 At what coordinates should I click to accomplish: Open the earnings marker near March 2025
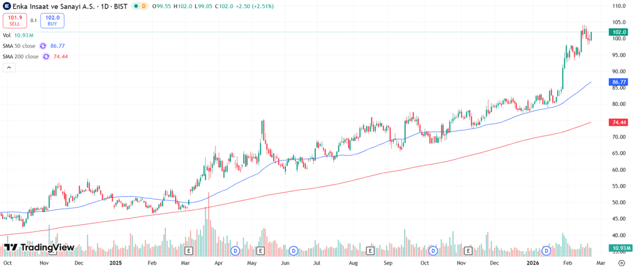click(187, 251)
